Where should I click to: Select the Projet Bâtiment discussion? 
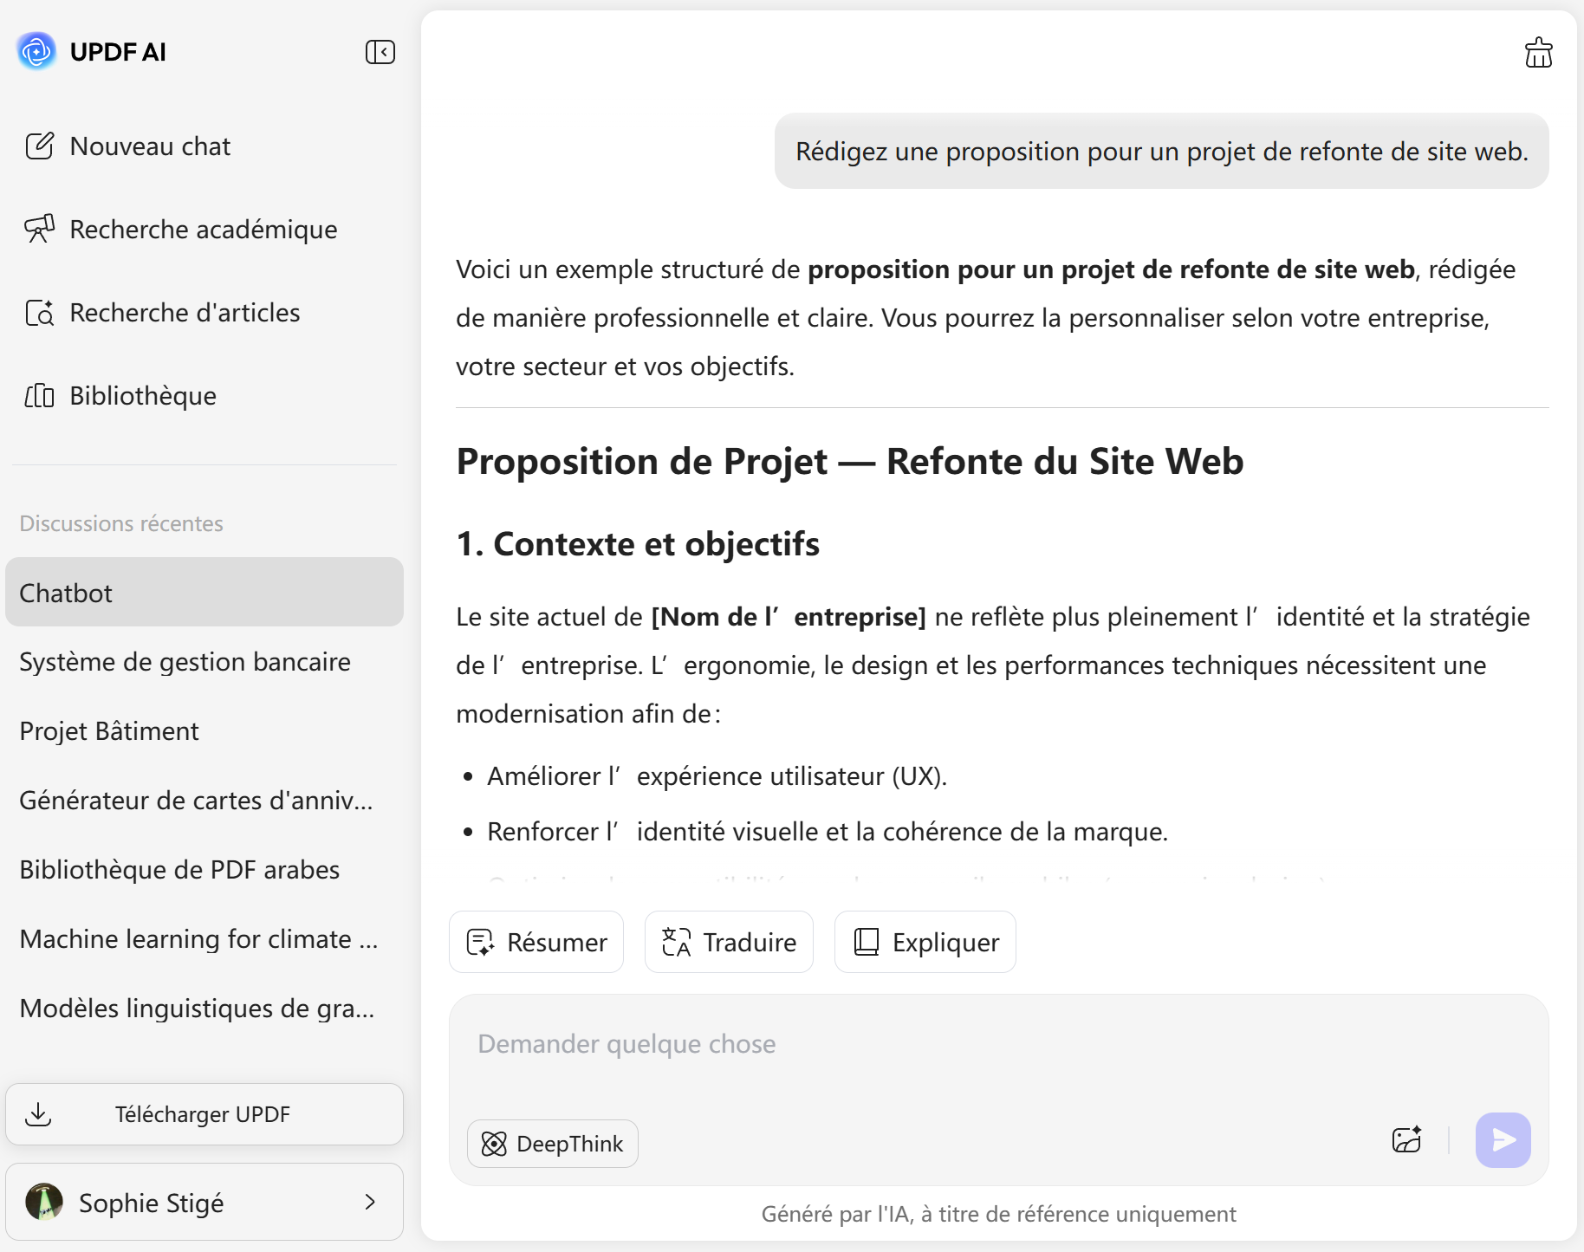click(x=109, y=731)
